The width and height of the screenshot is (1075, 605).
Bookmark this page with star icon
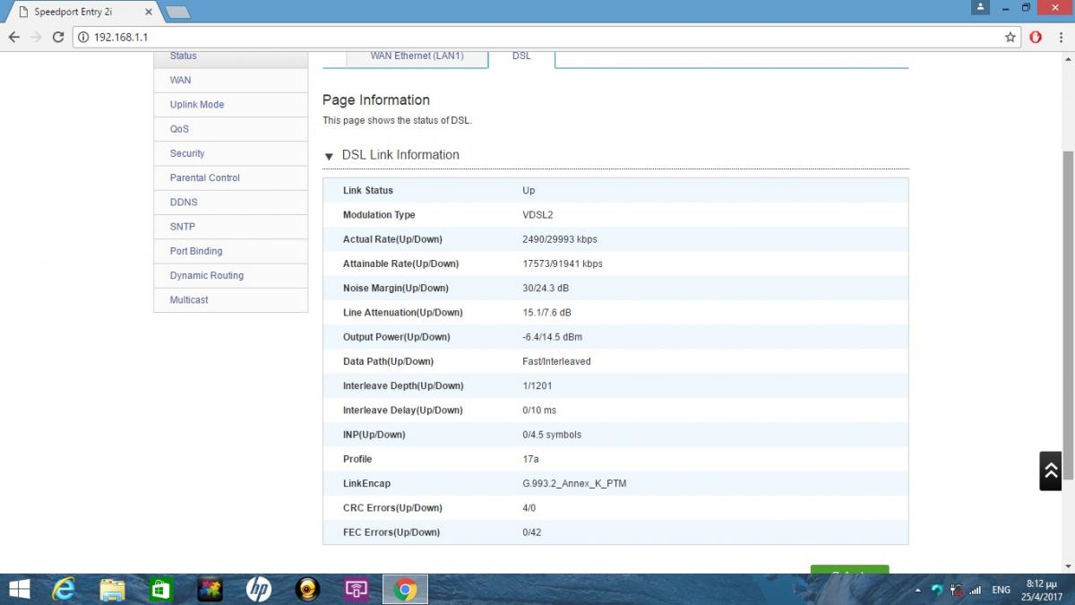(x=1010, y=37)
